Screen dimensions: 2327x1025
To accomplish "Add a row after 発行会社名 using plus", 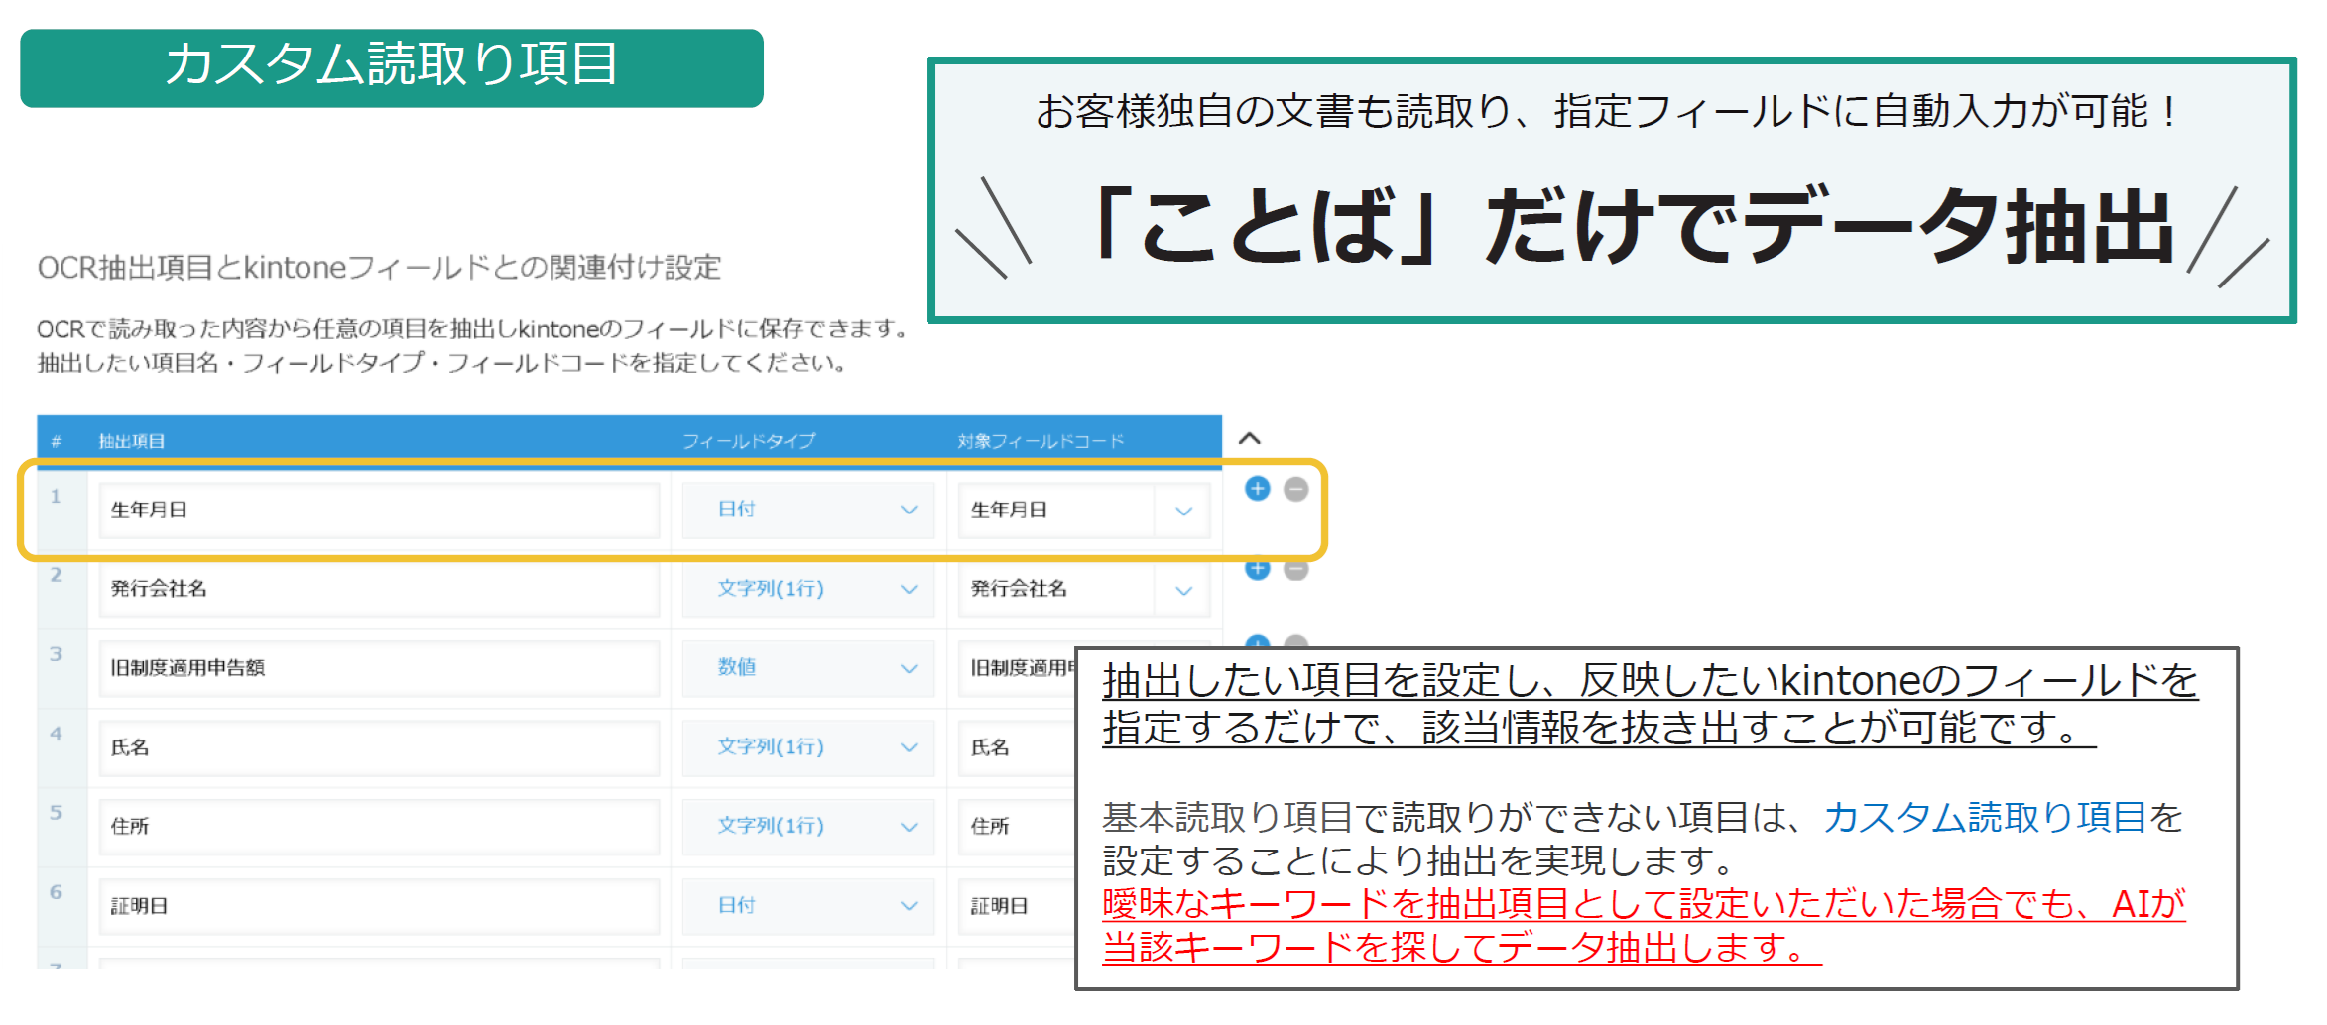I will [x=1257, y=570].
